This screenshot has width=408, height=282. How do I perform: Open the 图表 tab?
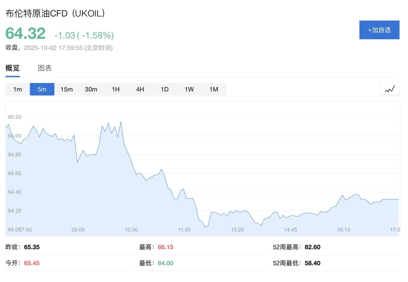[x=45, y=68]
